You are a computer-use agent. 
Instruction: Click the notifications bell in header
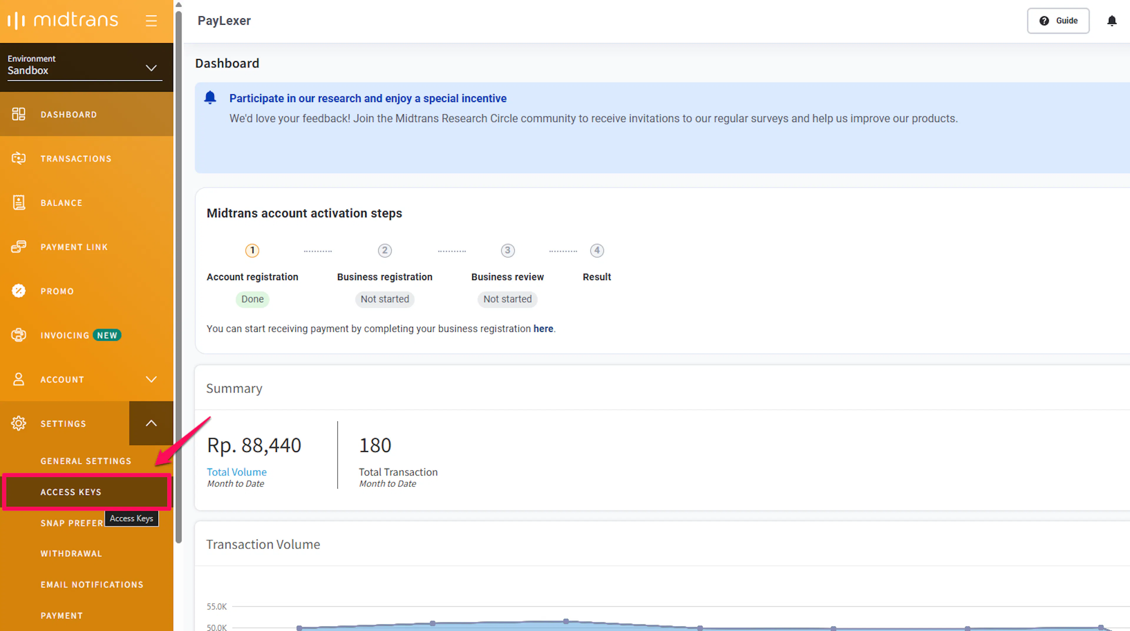1111,21
